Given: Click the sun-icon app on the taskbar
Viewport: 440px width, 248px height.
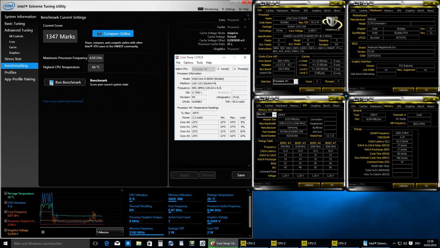Looking at the screenshot, I should pyautogui.click(x=128, y=243).
